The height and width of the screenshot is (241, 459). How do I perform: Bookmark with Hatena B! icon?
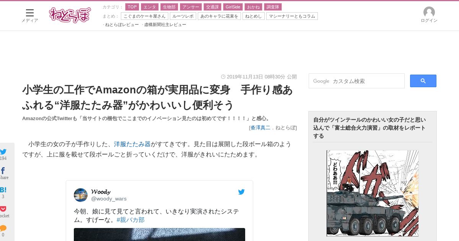point(3,190)
